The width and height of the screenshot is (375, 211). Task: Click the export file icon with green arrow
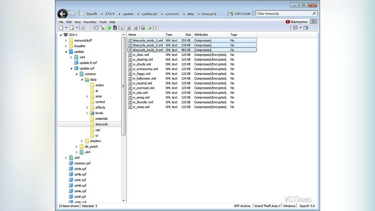(x=150, y=28)
